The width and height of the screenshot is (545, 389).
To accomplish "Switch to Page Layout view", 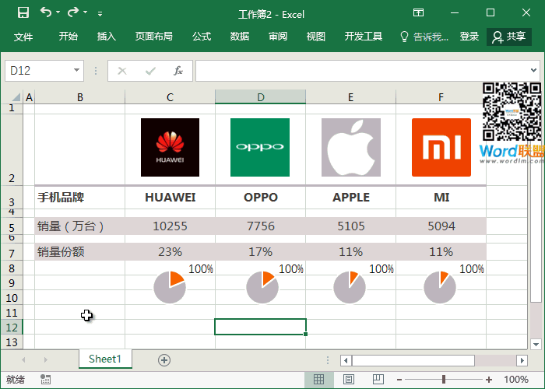I will coord(349,380).
